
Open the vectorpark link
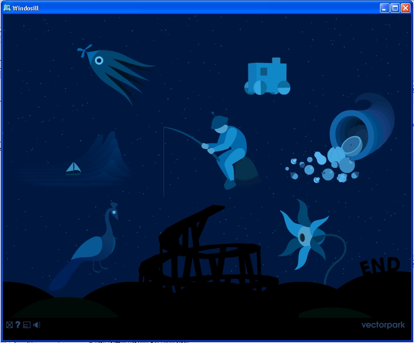point(383,325)
